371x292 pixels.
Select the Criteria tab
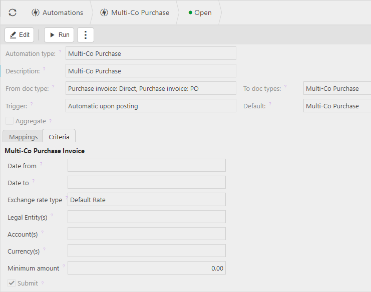[59, 137]
